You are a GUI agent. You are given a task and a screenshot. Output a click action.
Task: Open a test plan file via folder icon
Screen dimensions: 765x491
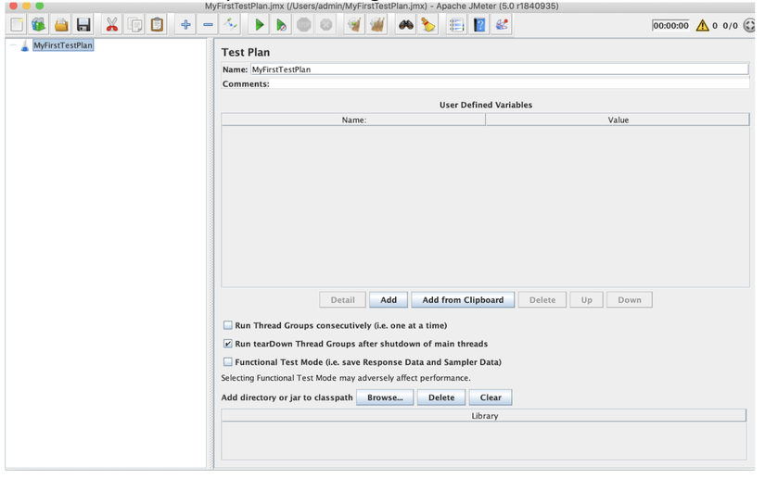[x=61, y=25]
